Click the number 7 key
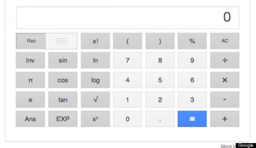Screen dimensions: 256x148 pyautogui.click(x=127, y=61)
